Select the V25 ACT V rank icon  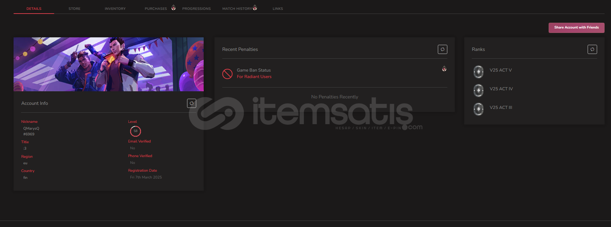[x=478, y=72]
